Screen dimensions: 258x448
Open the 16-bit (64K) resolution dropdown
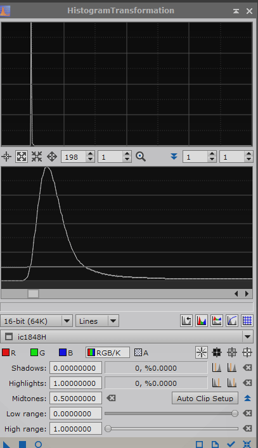click(36, 321)
